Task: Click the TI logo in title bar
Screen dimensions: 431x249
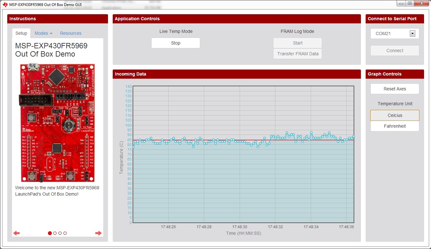Action: coord(5,4)
